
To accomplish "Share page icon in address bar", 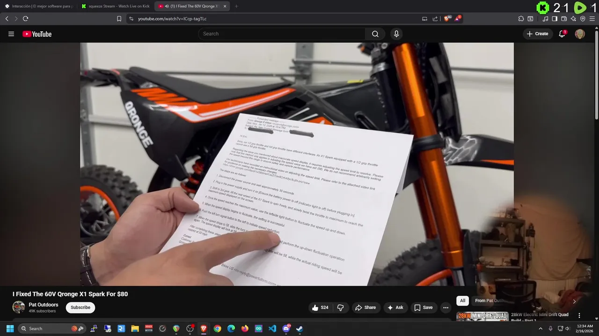I will tap(435, 19).
